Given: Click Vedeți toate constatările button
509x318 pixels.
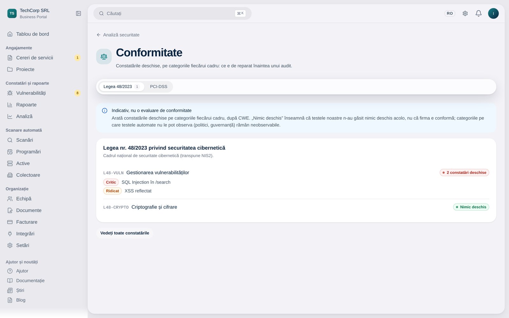Looking at the screenshot, I should [x=125, y=233].
